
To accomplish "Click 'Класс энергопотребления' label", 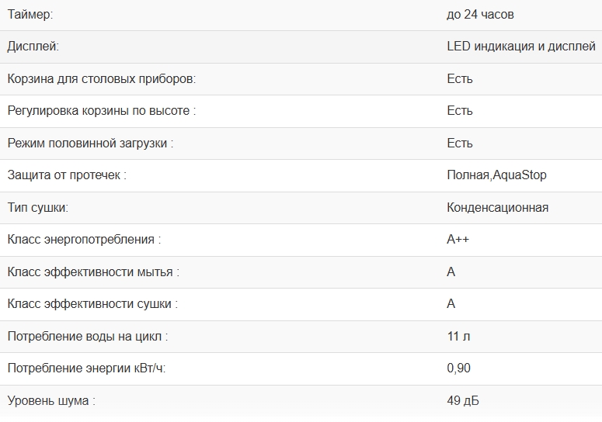I will (83, 240).
